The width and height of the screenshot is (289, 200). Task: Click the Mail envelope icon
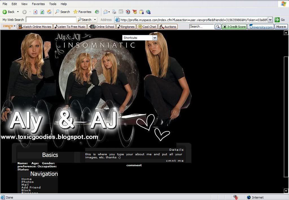coord(106,12)
